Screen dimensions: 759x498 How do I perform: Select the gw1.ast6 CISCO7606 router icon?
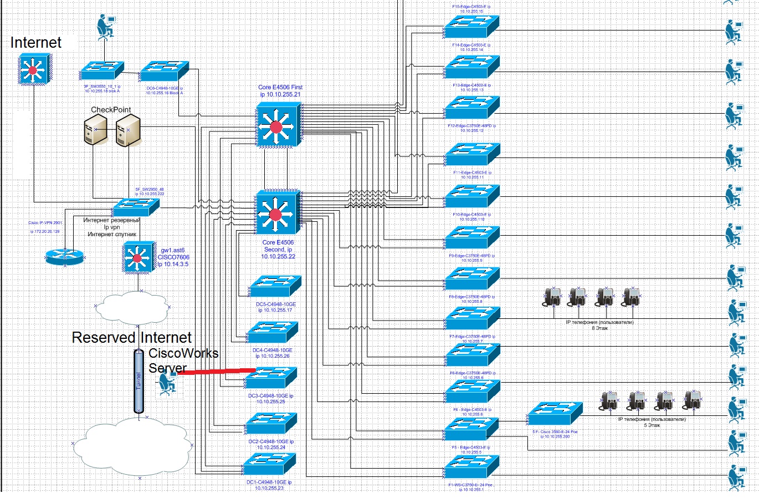138,257
